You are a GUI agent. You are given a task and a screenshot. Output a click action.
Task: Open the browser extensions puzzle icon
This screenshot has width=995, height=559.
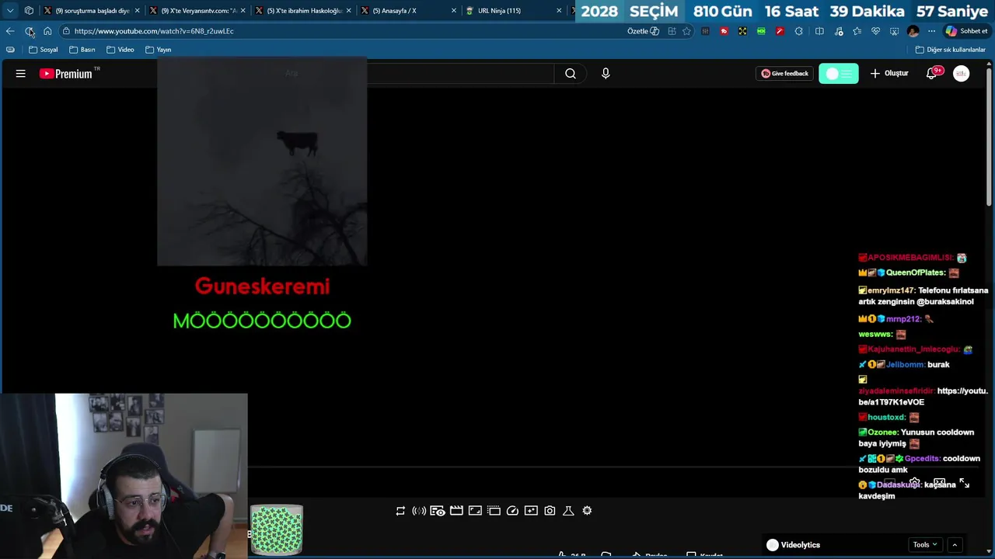[799, 31]
